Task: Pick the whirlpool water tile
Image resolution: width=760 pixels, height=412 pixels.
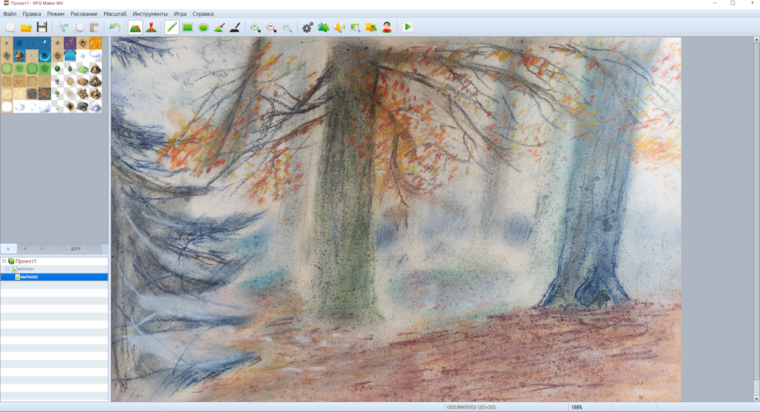Action: [x=45, y=56]
